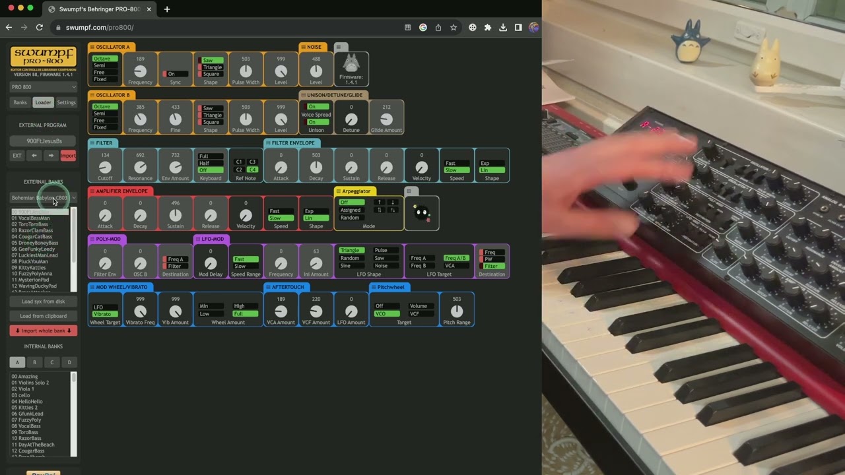
Task: Open the browser extensions puzzle icon
Action: [488, 28]
